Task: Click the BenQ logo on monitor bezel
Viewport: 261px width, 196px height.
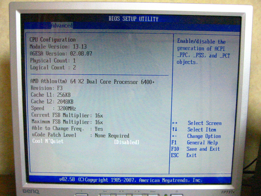Action: [31, 191]
